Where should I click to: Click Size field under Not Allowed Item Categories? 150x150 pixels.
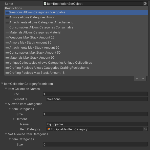pos(95,144)
